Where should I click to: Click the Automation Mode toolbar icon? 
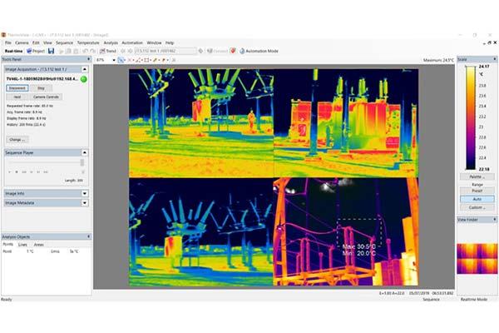[x=258, y=51]
